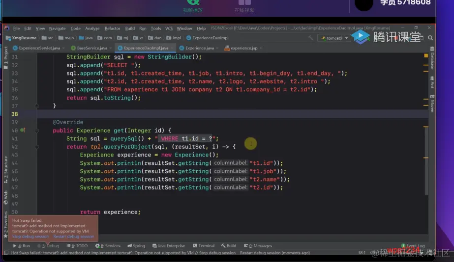Open the Edit menu
The width and height of the screenshot is (454, 262).
pos(28,28)
